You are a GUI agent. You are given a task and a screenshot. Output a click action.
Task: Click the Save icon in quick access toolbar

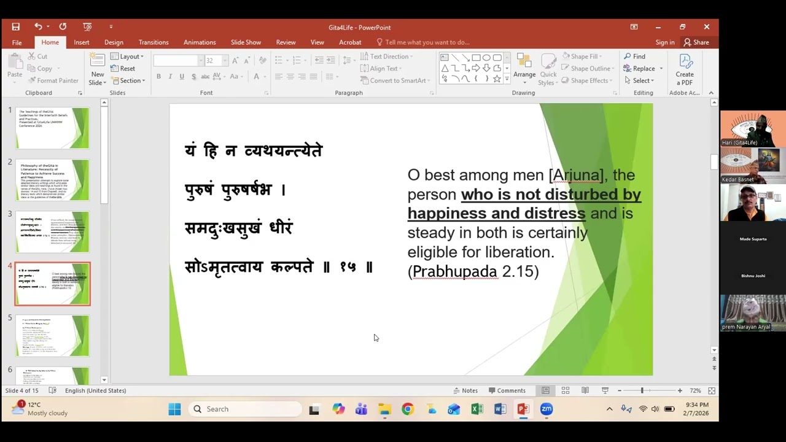click(x=16, y=27)
